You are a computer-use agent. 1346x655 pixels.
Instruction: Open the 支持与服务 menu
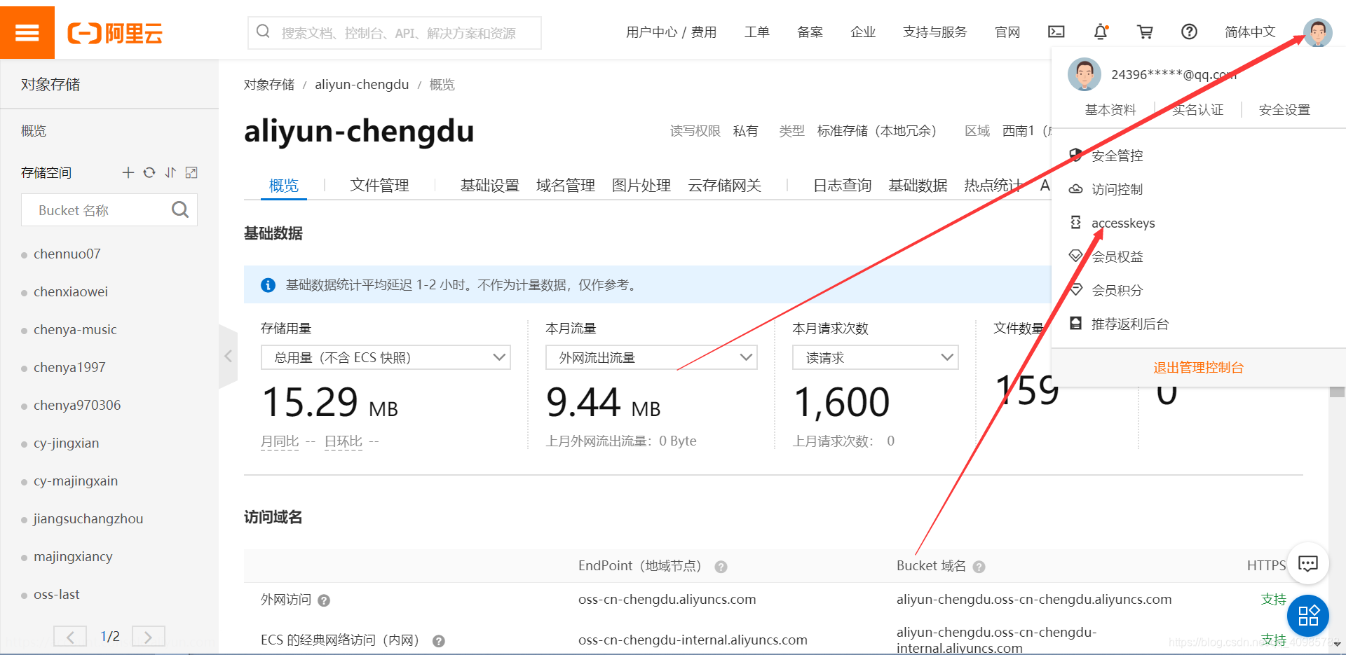tap(934, 32)
